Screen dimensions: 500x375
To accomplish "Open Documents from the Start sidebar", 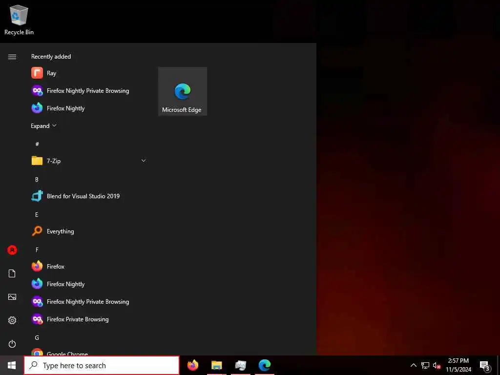I will coord(12,273).
